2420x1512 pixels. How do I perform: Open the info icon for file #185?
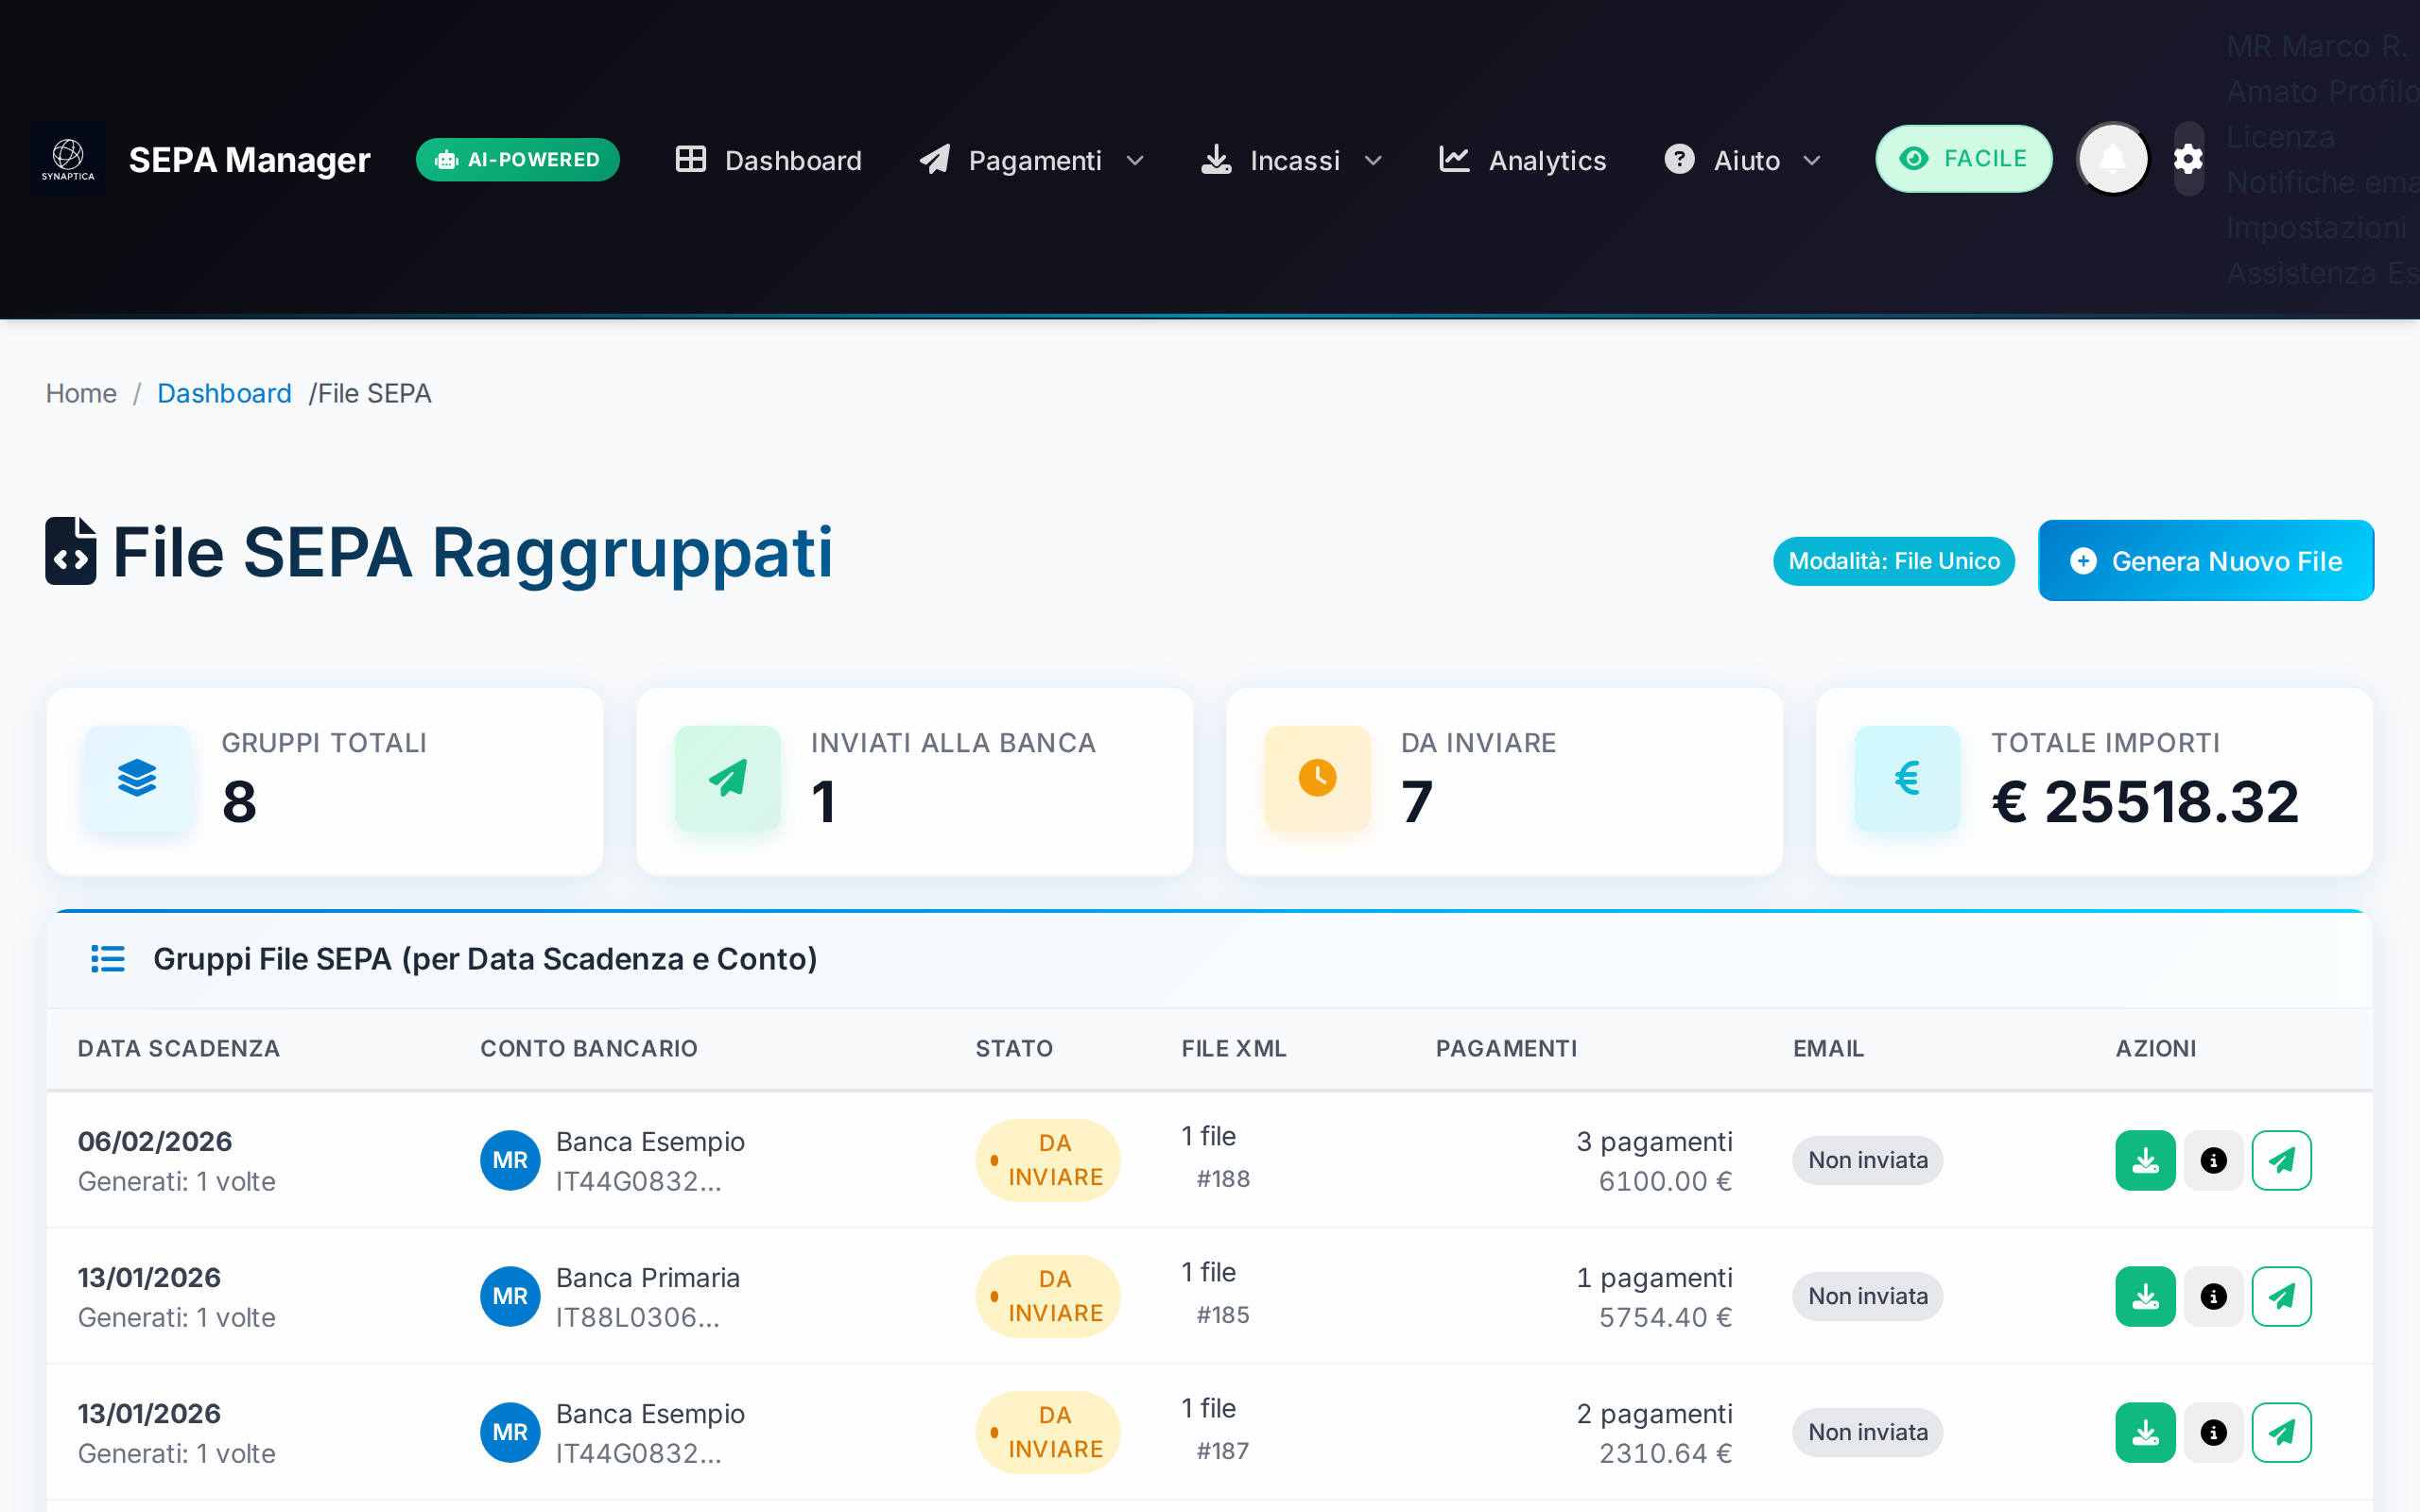coord(2213,1296)
